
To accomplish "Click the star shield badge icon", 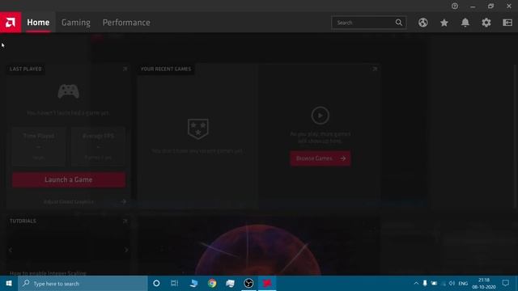I will [197, 129].
